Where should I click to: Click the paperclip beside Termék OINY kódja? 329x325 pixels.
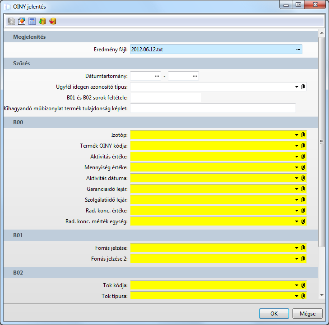[303, 146]
